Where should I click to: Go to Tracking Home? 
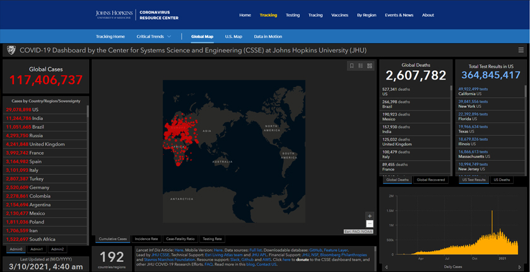point(110,37)
